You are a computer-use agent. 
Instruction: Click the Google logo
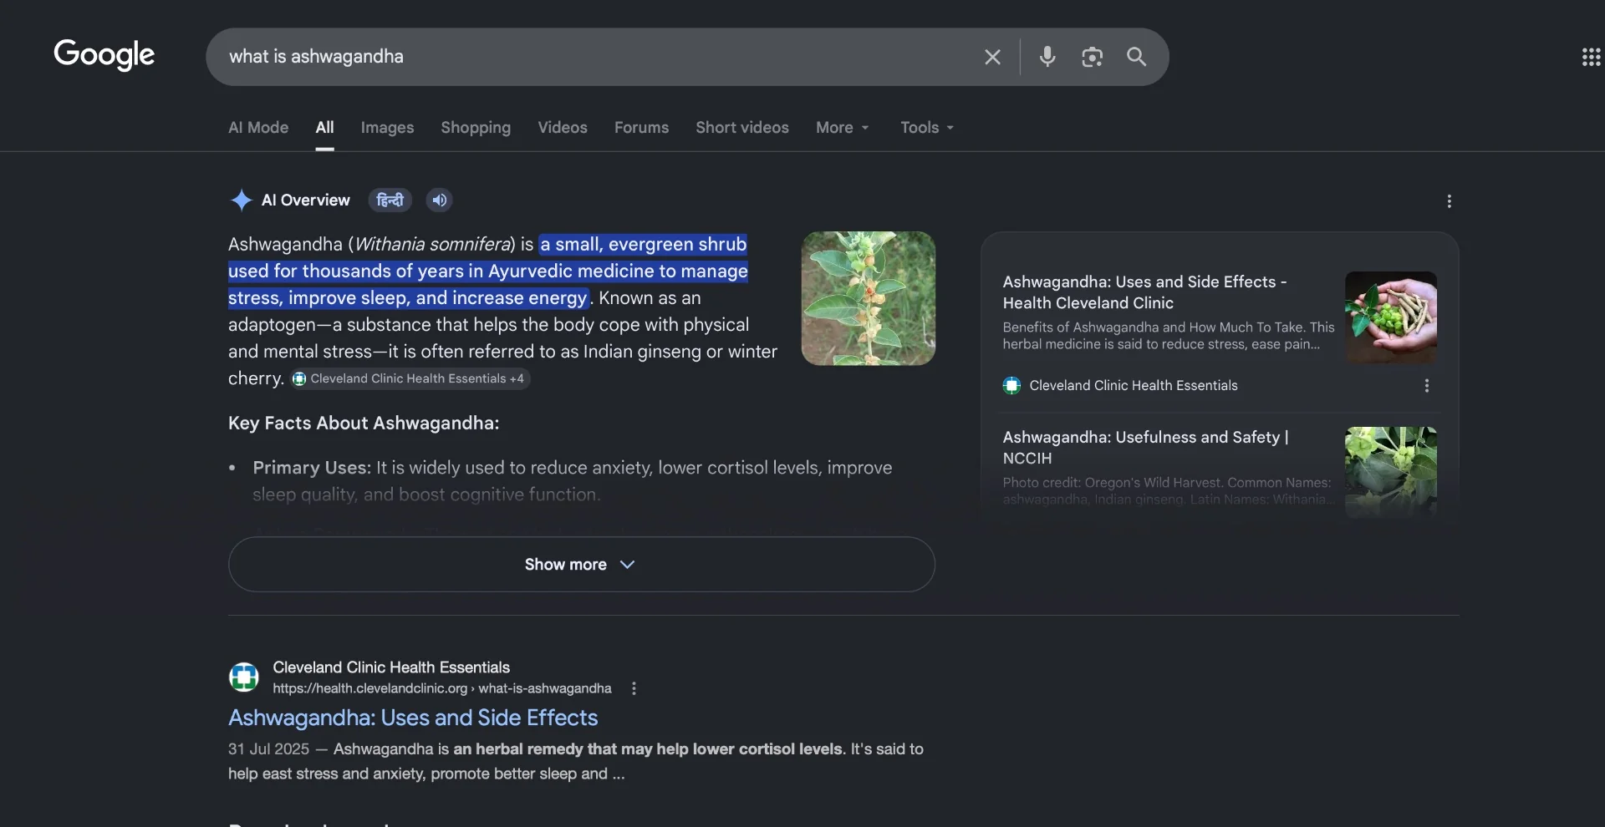[104, 55]
